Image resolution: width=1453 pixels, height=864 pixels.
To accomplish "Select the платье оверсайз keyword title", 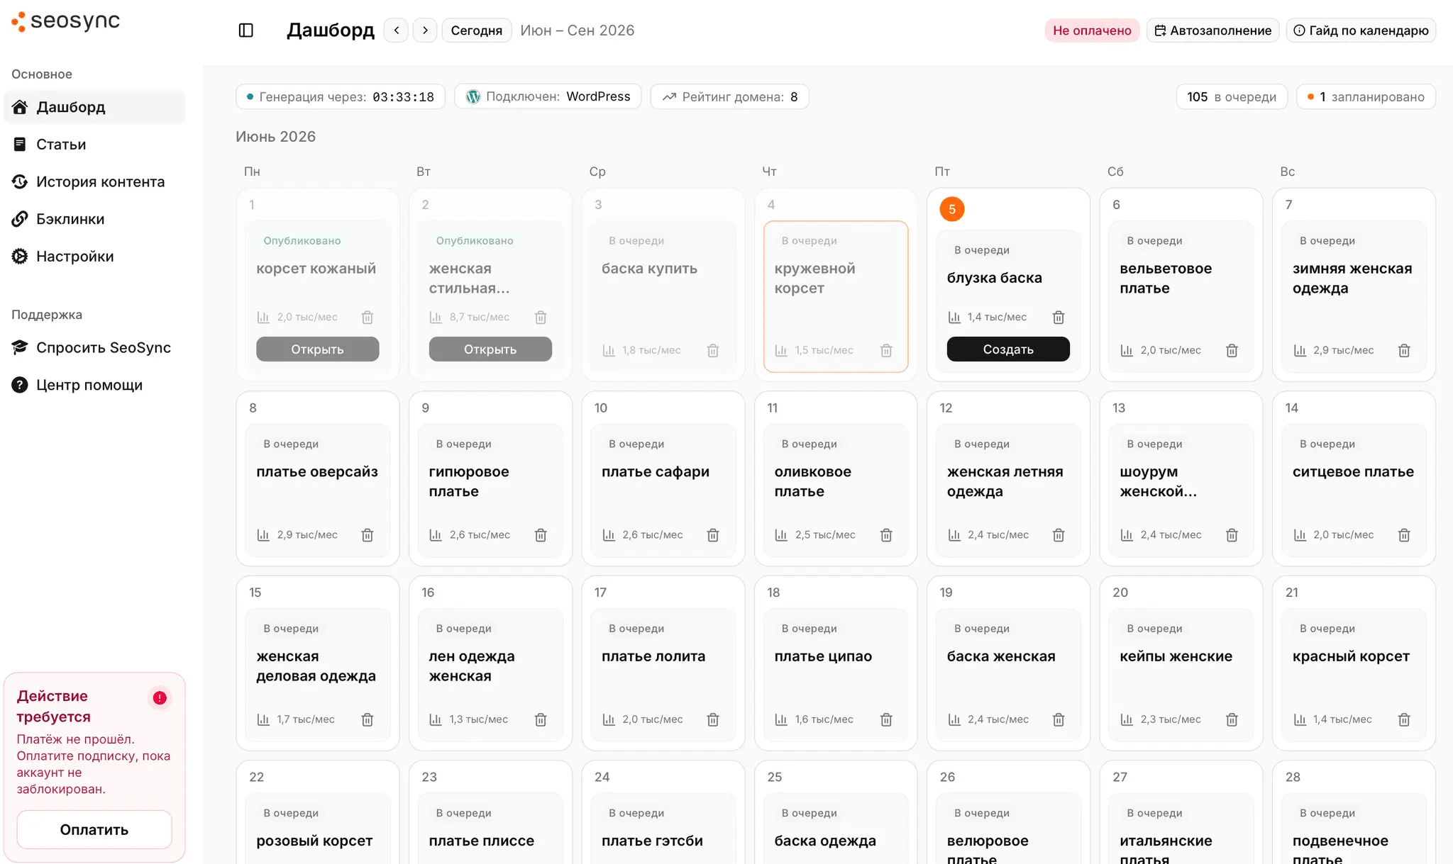I will coord(317,472).
